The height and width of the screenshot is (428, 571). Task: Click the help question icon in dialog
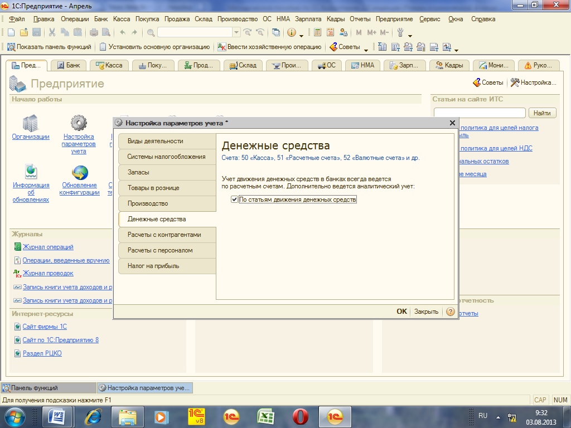click(x=451, y=312)
